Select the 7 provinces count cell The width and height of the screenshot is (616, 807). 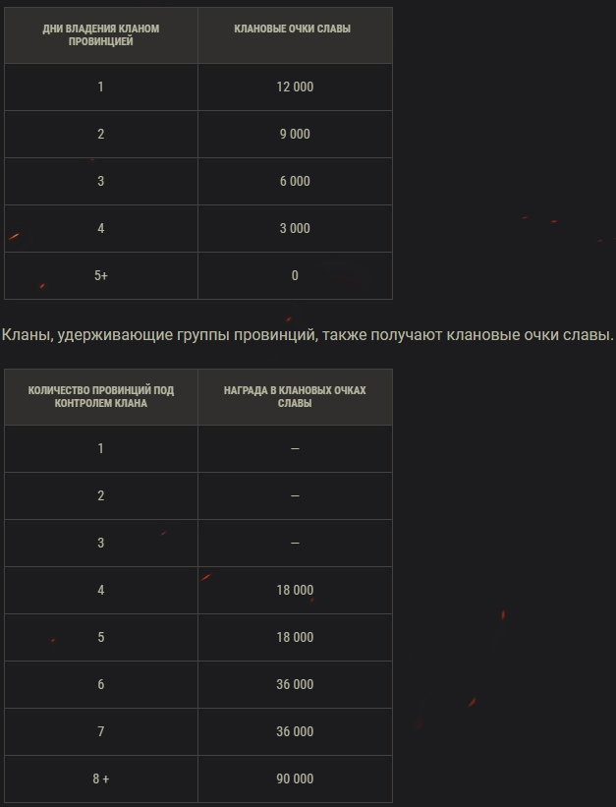click(x=101, y=732)
